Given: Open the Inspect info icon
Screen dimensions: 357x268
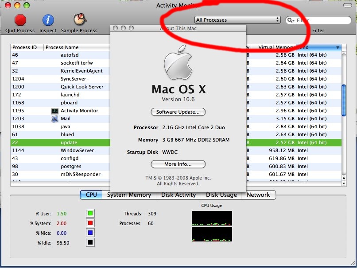Looking at the screenshot, I should [x=48, y=20].
